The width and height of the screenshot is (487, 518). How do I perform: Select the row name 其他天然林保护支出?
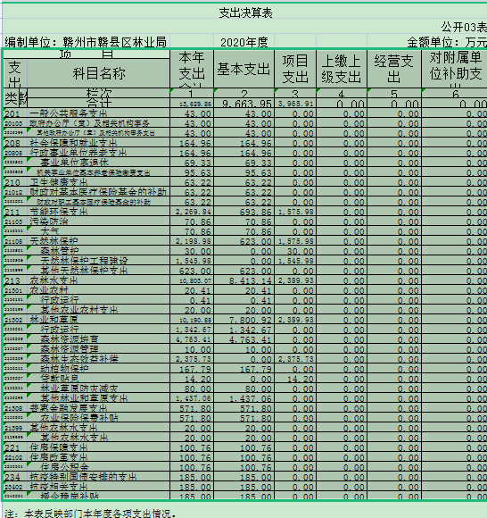(84, 271)
